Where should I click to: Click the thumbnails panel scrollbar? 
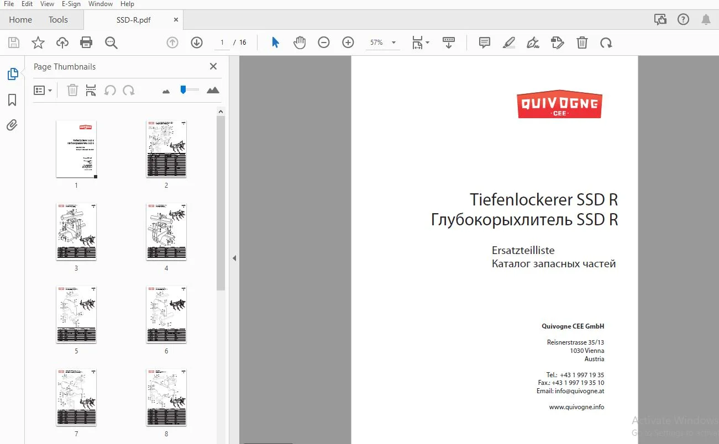(x=221, y=203)
